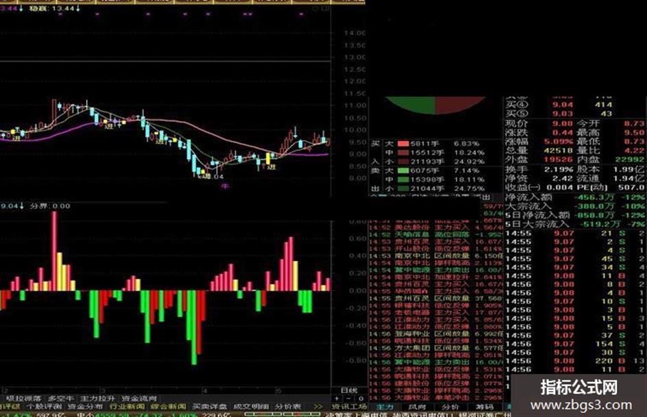The height and width of the screenshot is (417, 647).
Task: Click the 换手 2.19% value
Action: (x=559, y=169)
